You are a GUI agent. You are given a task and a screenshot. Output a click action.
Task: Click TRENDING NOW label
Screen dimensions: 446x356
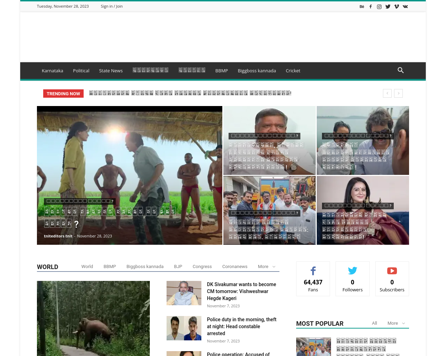pos(63,94)
